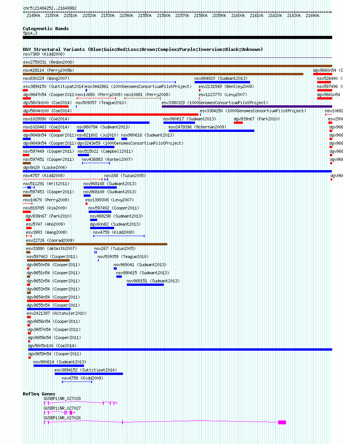343x444 pixels.
Task: Open variant nsv1028990 (Coe2014)
Action: (46, 119)
